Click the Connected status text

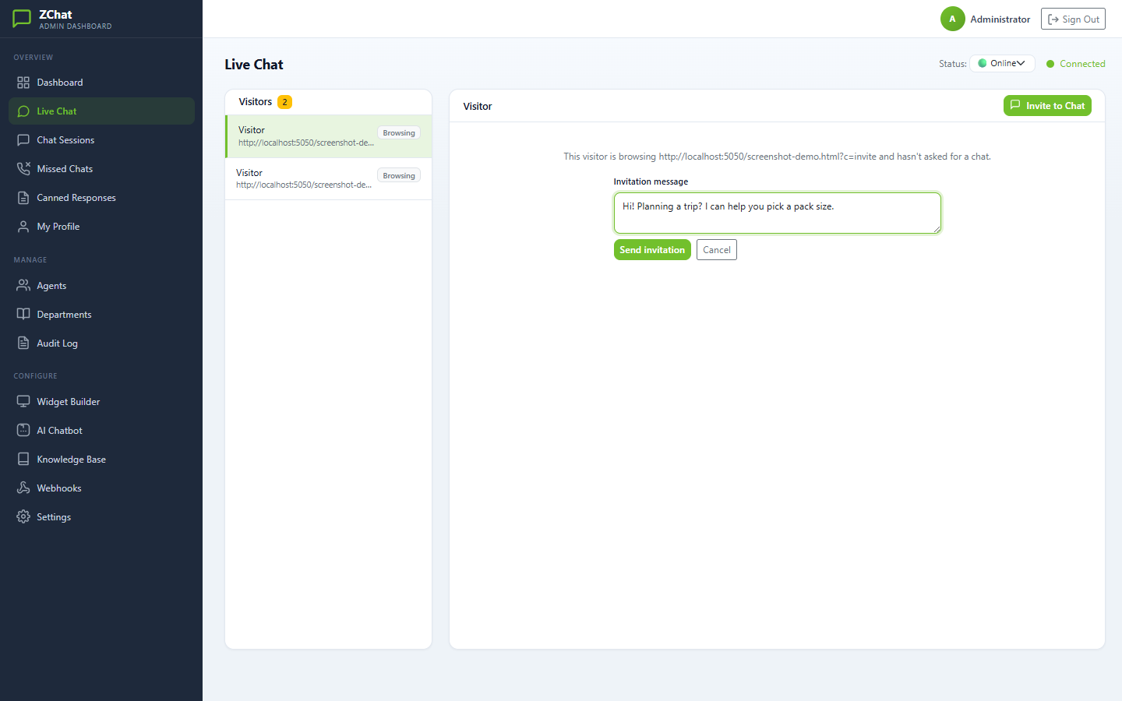[1082, 64]
